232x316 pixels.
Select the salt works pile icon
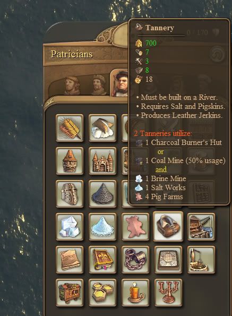point(102,227)
